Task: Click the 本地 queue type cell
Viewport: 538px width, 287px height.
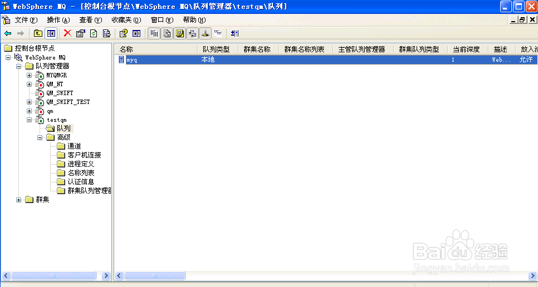Action: click(208, 60)
